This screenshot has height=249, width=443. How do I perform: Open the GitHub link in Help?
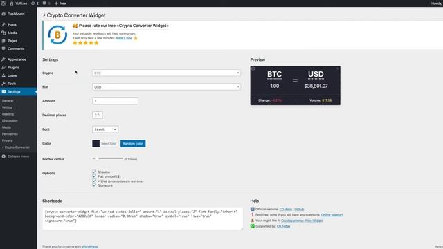[299, 209]
